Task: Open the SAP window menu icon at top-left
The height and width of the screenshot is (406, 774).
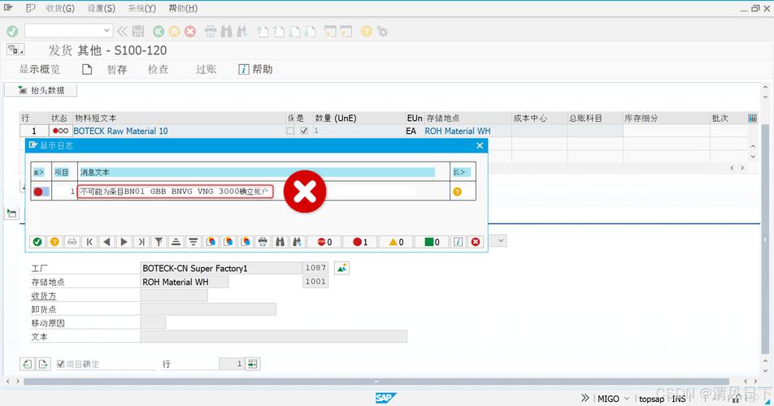Action: pos(8,7)
